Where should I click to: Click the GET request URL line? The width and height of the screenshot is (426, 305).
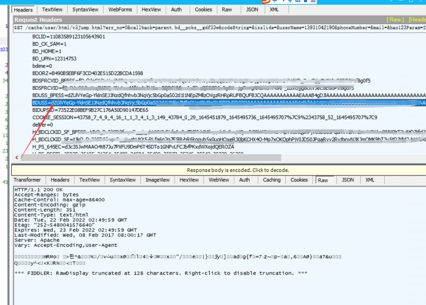click(220, 28)
